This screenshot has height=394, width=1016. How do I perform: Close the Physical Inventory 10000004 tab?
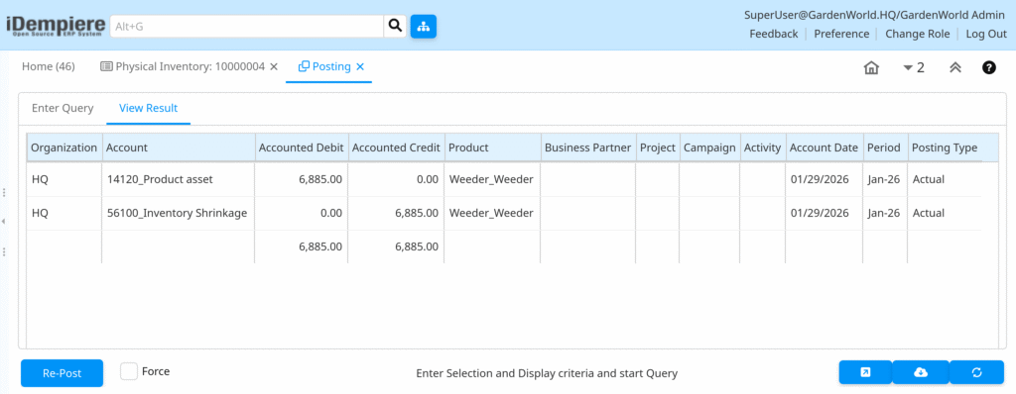point(274,66)
